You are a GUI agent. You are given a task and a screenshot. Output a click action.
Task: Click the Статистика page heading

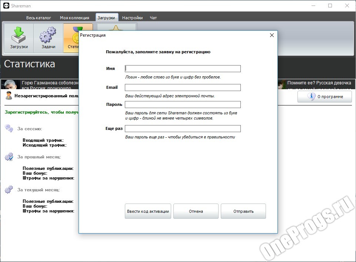(x=30, y=64)
